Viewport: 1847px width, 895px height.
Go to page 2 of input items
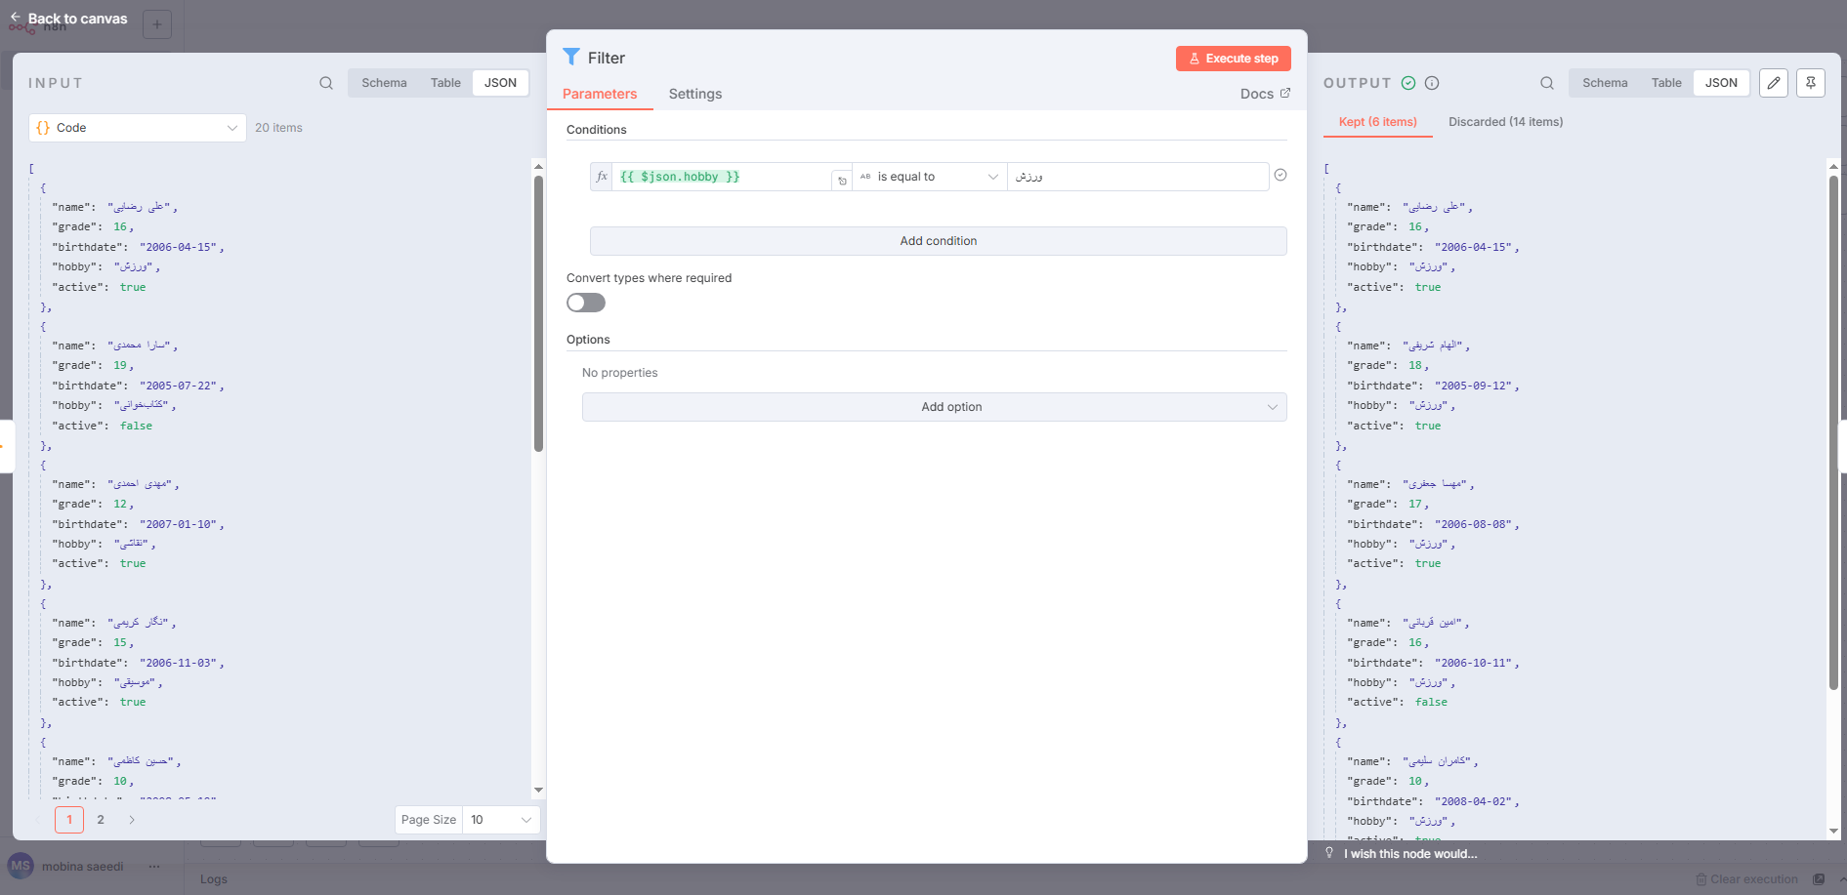click(101, 820)
